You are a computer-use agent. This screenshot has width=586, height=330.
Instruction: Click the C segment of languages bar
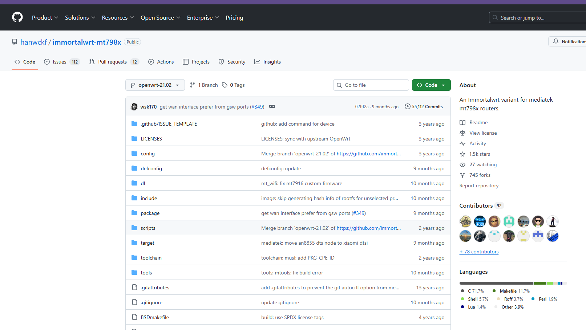point(496,283)
